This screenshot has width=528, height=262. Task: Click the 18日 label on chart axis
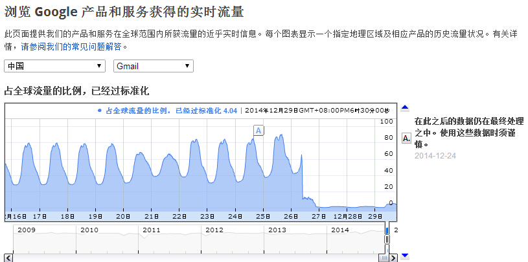click(67, 216)
